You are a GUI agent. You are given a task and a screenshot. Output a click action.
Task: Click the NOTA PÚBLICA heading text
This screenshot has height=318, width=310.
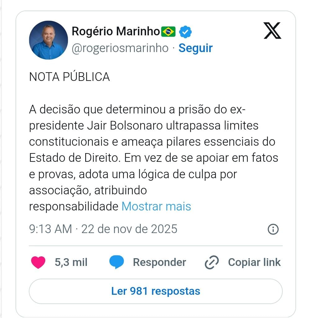[x=69, y=77]
